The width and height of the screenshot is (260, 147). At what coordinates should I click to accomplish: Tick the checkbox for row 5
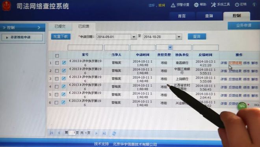pyautogui.click(x=57, y=94)
